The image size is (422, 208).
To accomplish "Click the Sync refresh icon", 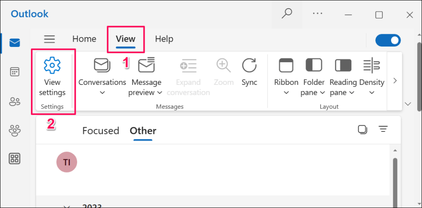I will click(249, 65).
